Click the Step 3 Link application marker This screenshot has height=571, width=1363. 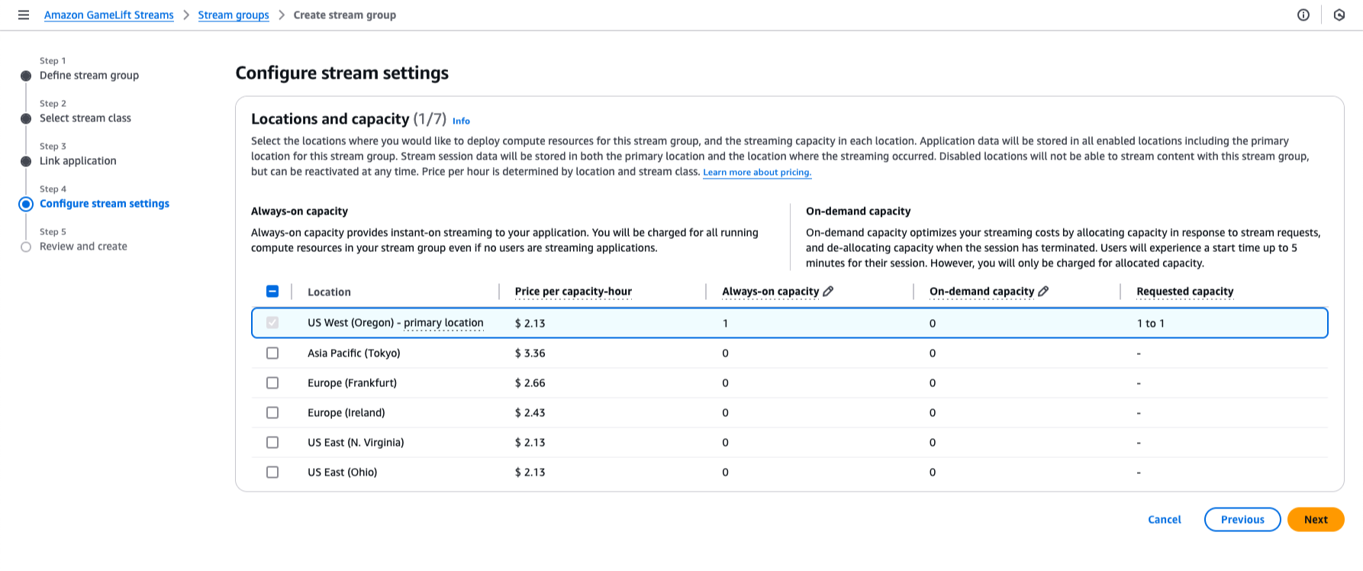pos(26,161)
